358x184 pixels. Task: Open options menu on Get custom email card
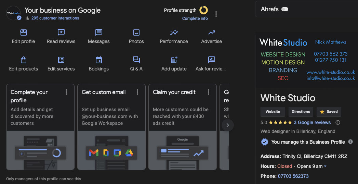point(137,92)
